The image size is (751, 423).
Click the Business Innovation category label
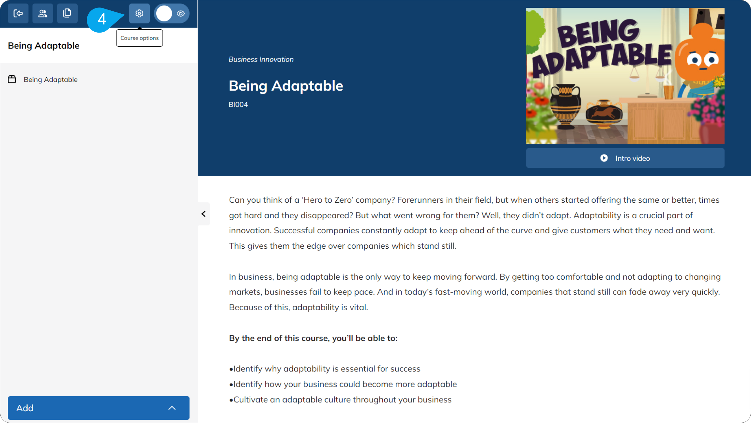pos(261,59)
